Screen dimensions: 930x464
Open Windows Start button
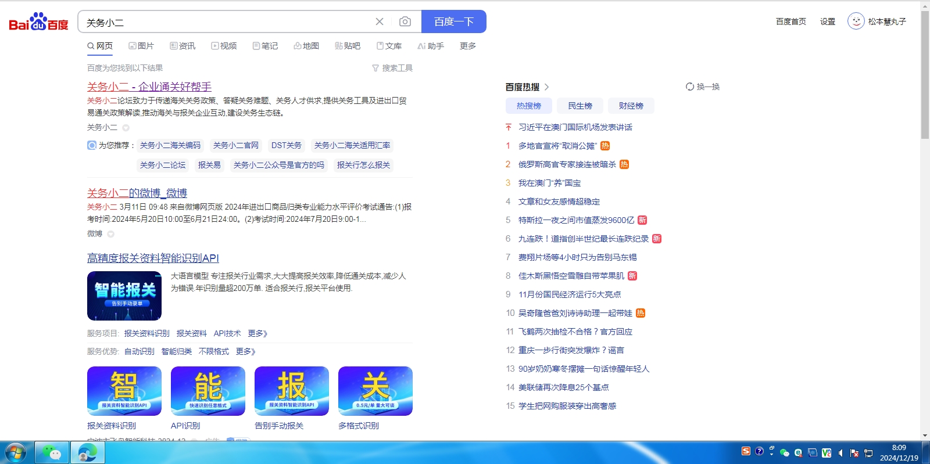point(16,452)
